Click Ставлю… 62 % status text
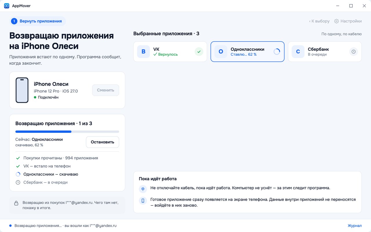This screenshot has width=371, height=232. (x=243, y=55)
